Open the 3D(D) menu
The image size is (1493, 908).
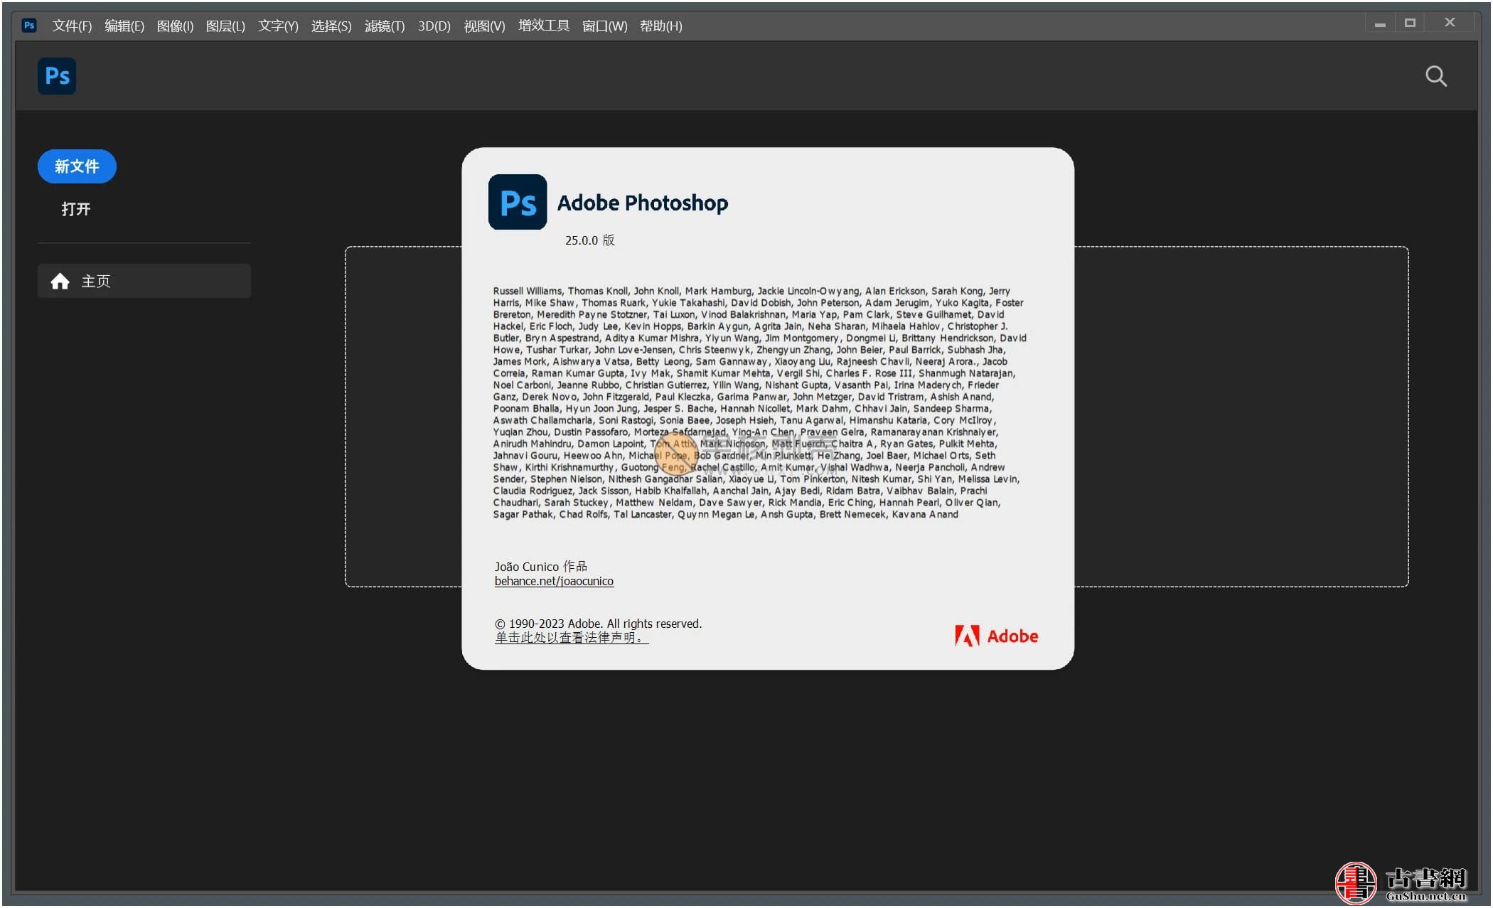tap(434, 26)
